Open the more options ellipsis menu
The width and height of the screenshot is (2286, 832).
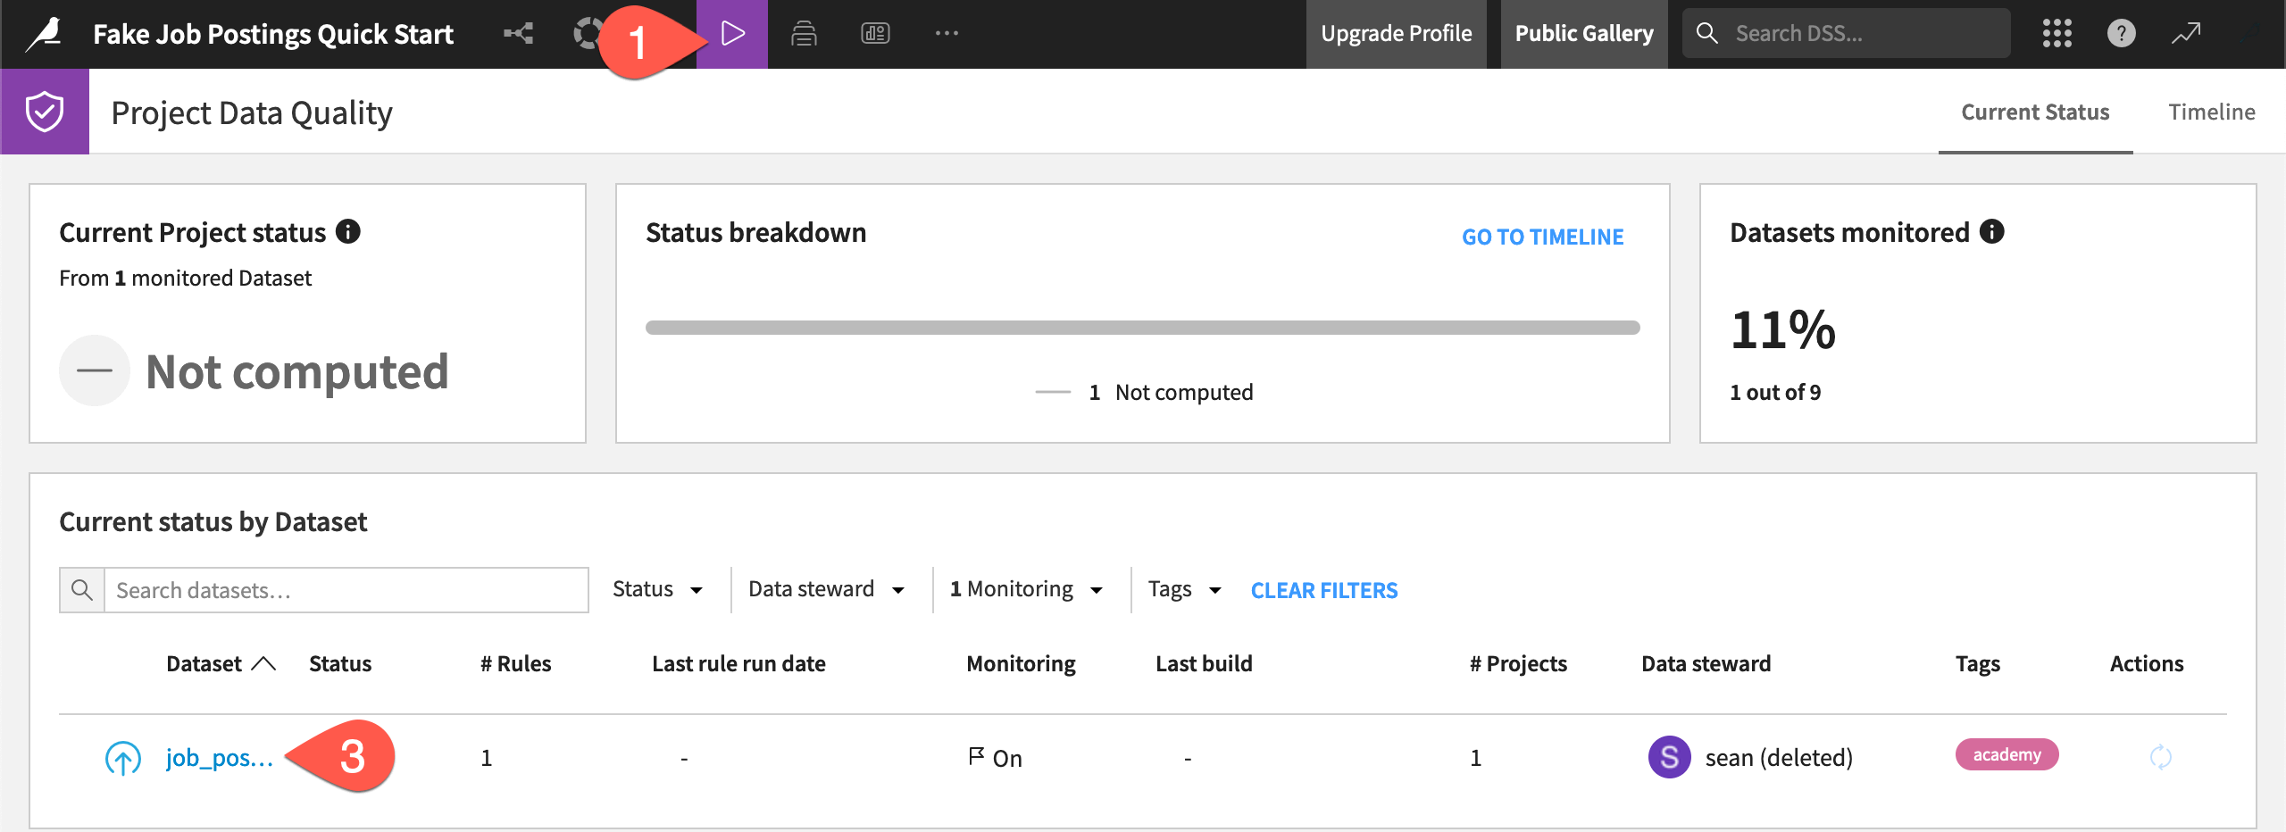click(947, 34)
